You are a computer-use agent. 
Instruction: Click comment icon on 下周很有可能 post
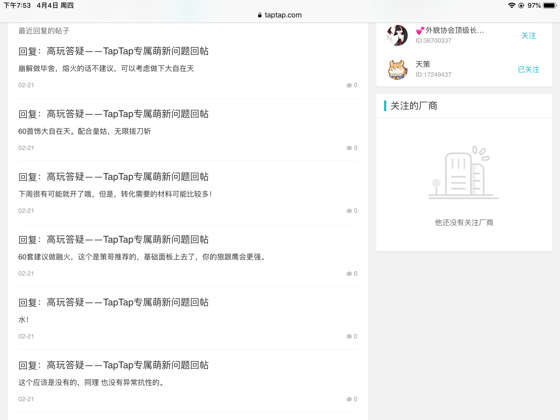tap(349, 211)
